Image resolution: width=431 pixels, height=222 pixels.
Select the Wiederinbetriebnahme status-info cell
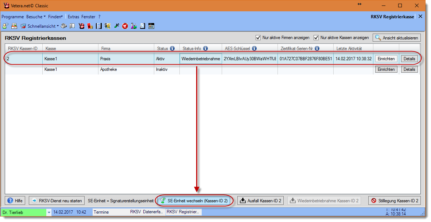click(201, 59)
